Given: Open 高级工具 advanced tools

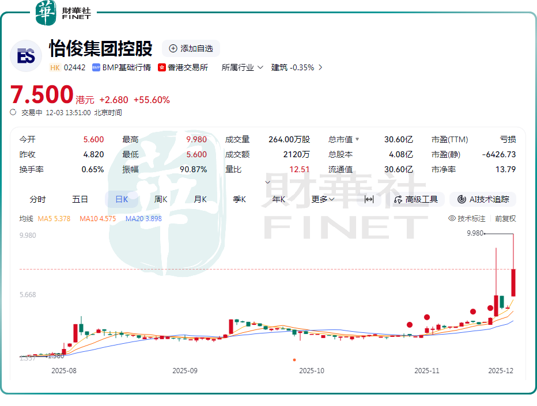Looking at the screenshot, I should point(416,199).
